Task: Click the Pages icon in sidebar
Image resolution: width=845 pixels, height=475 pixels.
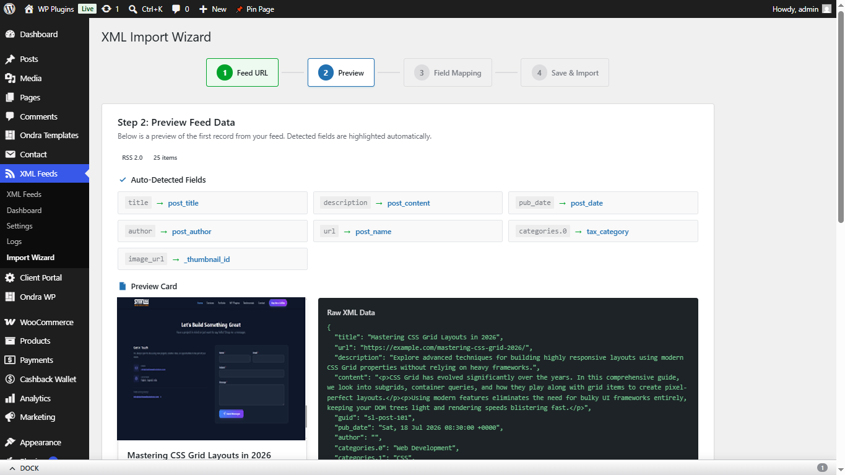Action: 10,97
